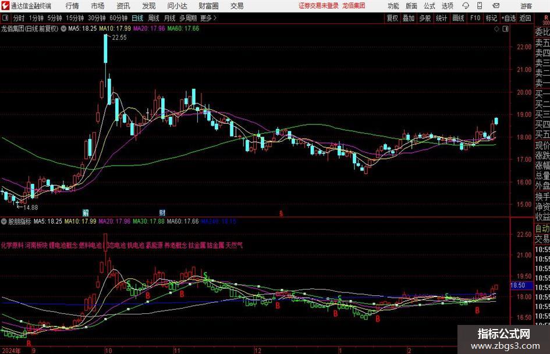Open the customer service headset icon

click(466, 6)
